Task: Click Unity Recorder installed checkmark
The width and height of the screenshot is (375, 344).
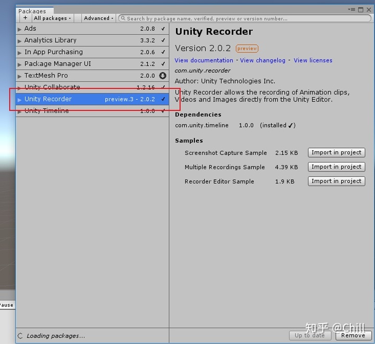Action: (x=163, y=99)
